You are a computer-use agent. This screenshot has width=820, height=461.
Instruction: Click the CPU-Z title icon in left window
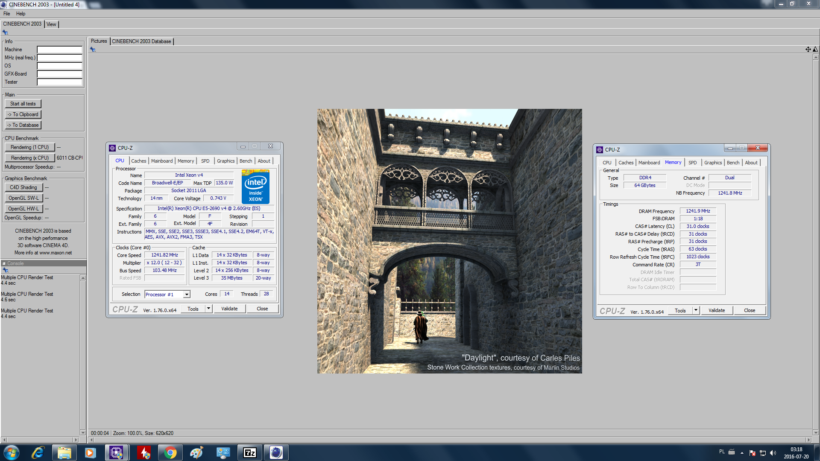(112, 148)
